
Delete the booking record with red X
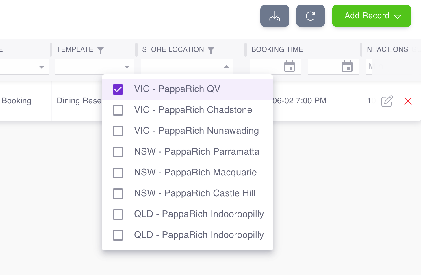408,101
